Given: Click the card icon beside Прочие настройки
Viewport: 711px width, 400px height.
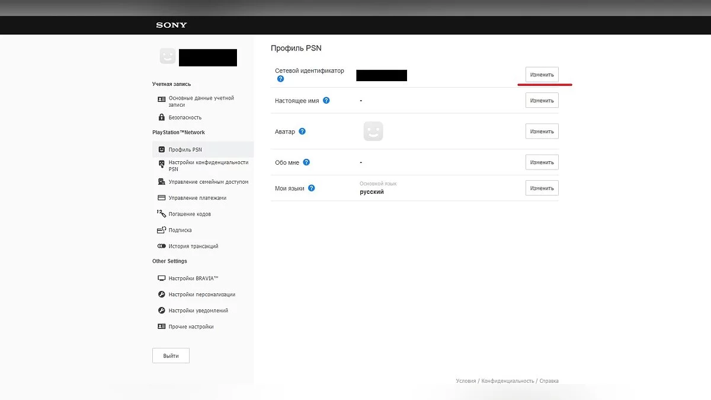Looking at the screenshot, I should point(161,327).
